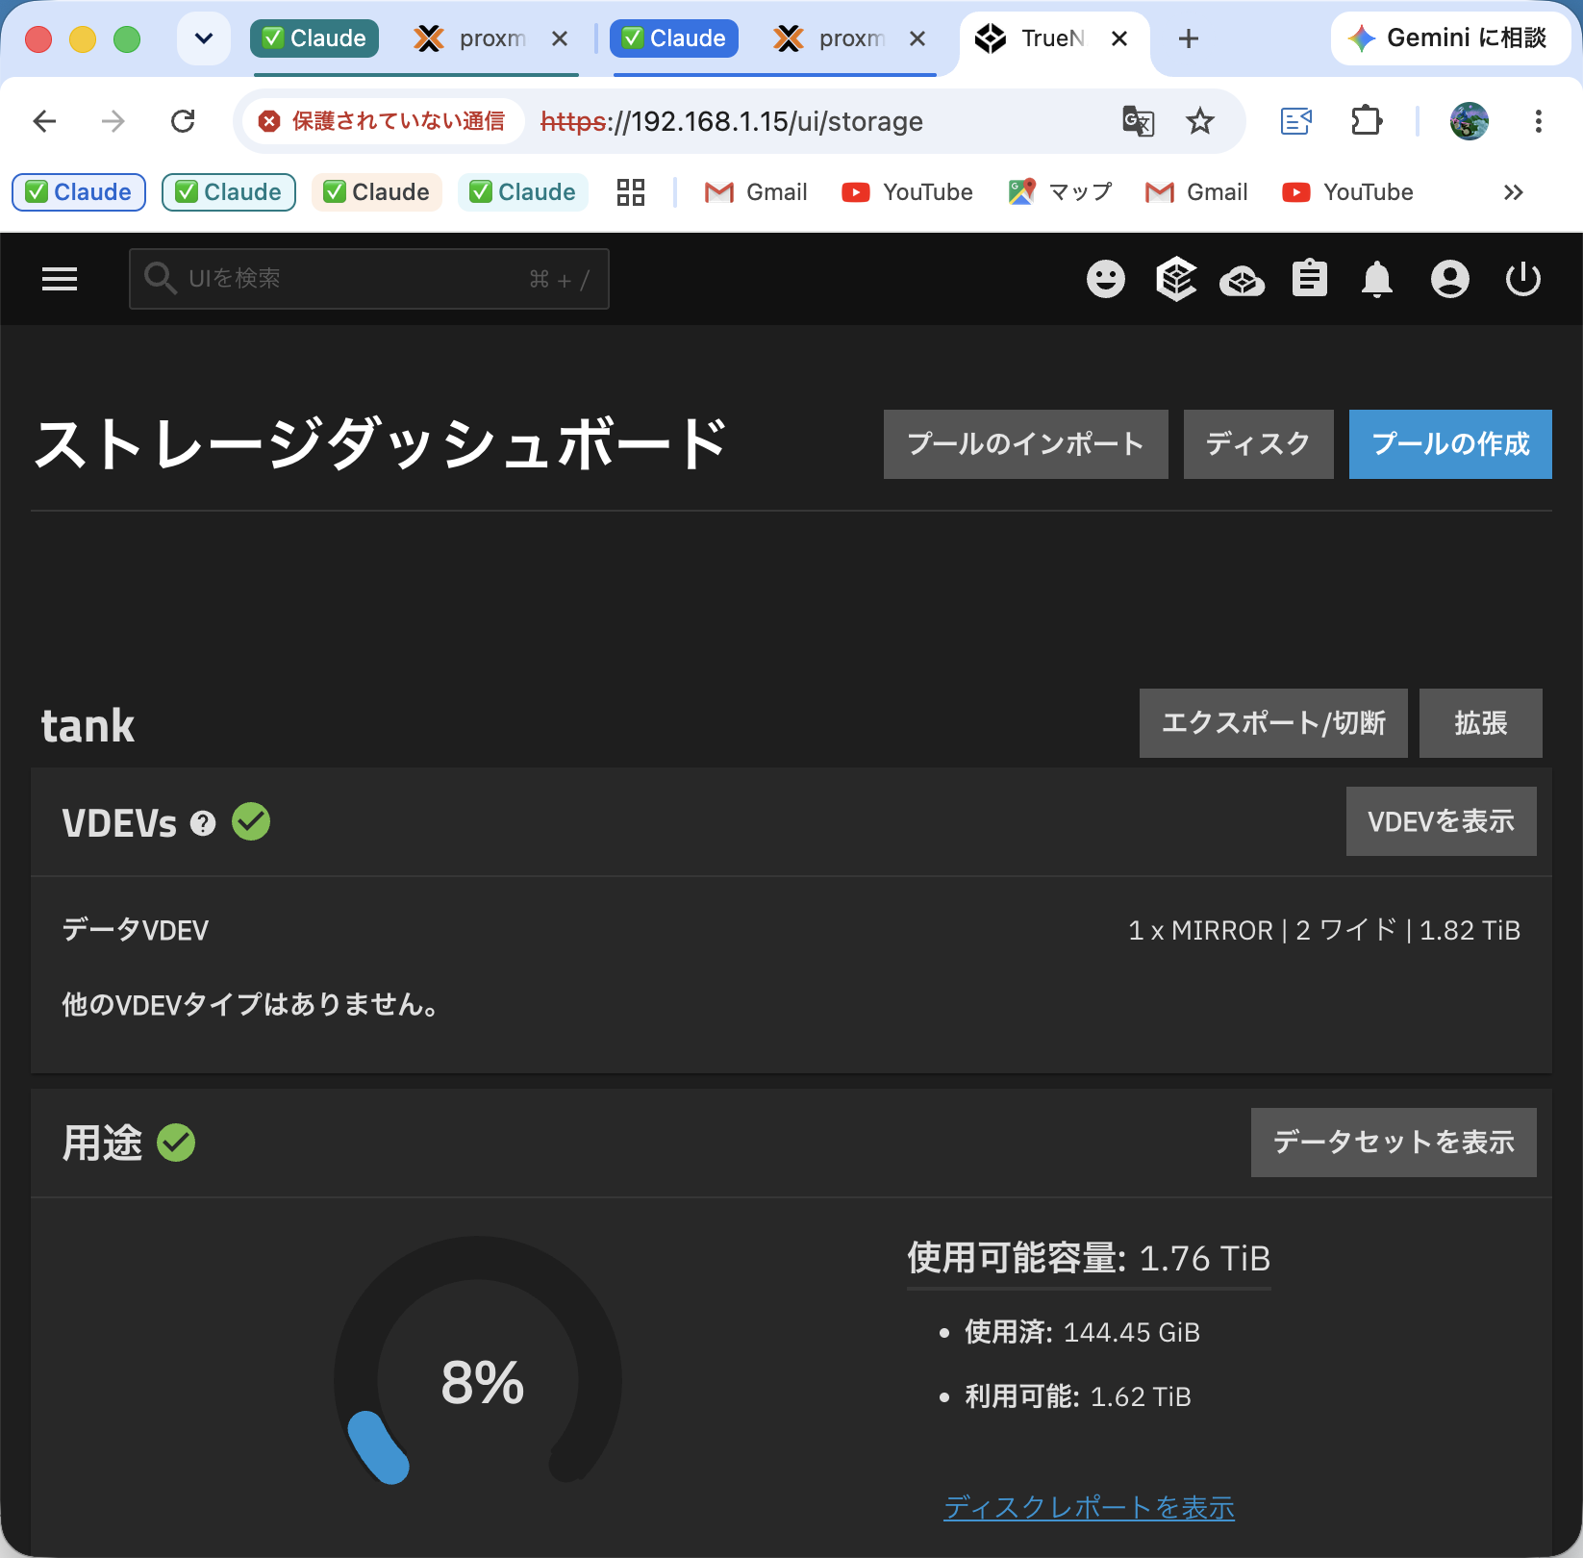Open the extensions puzzle icon

(1367, 121)
